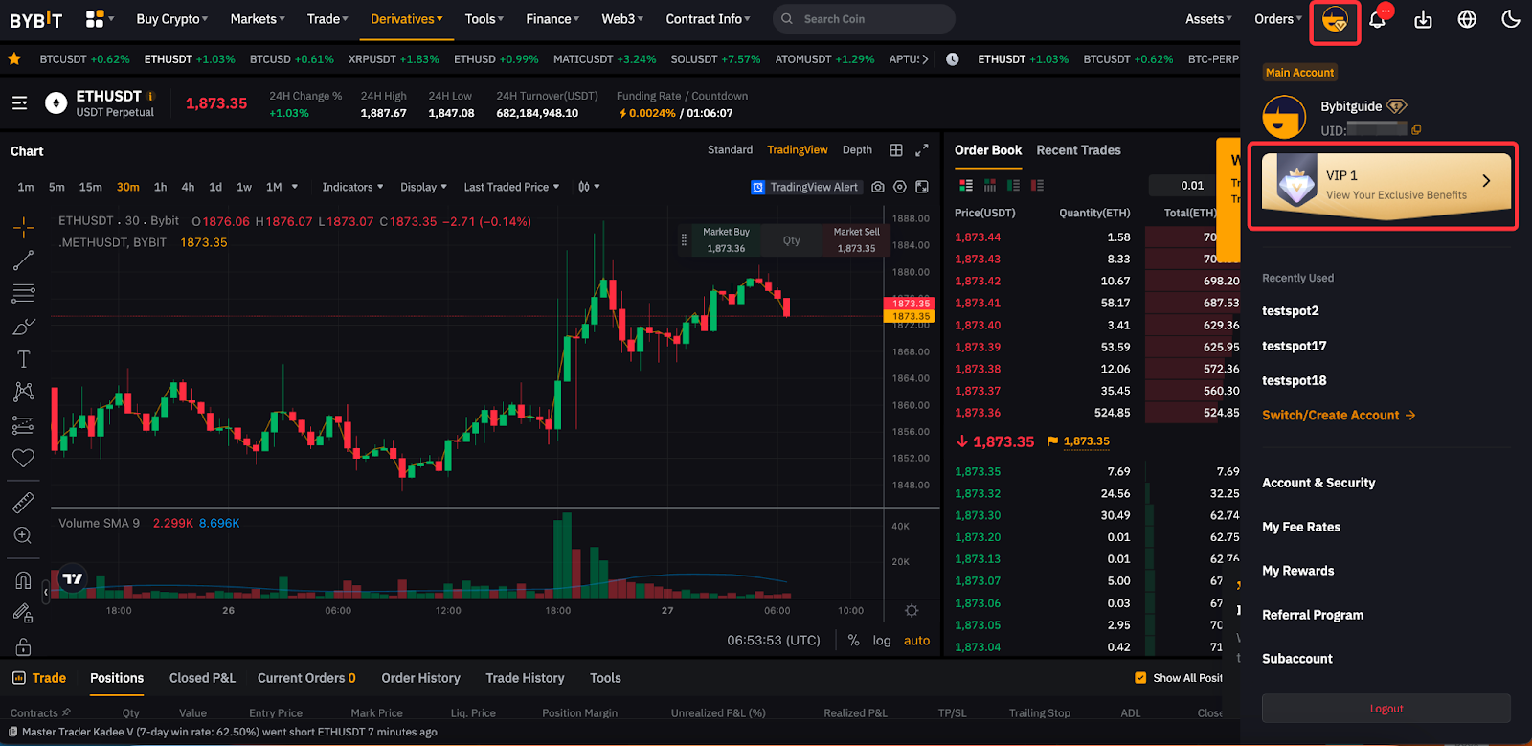Click the Logout button
Viewport: 1532px width, 746px height.
pyautogui.click(x=1386, y=709)
